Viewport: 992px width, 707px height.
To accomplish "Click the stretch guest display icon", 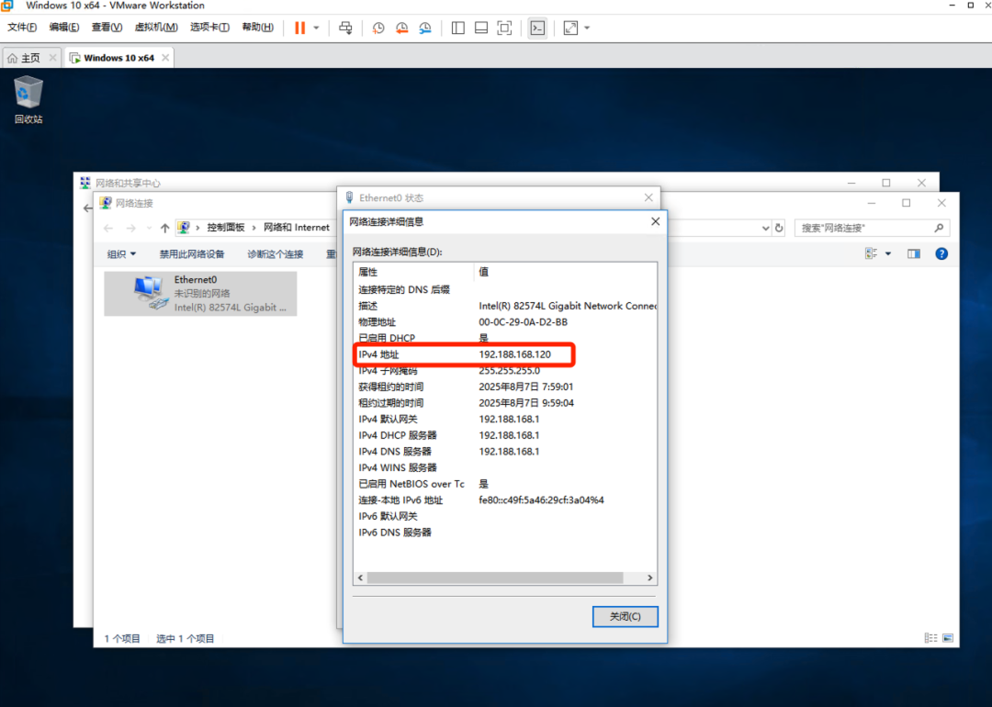I will point(570,28).
